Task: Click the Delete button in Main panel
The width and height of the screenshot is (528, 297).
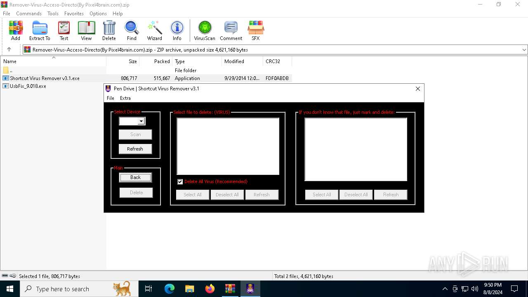Action: point(136,193)
